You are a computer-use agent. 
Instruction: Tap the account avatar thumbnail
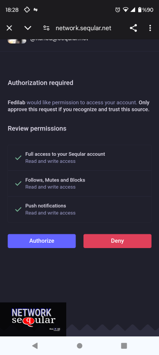tap(17, 41)
